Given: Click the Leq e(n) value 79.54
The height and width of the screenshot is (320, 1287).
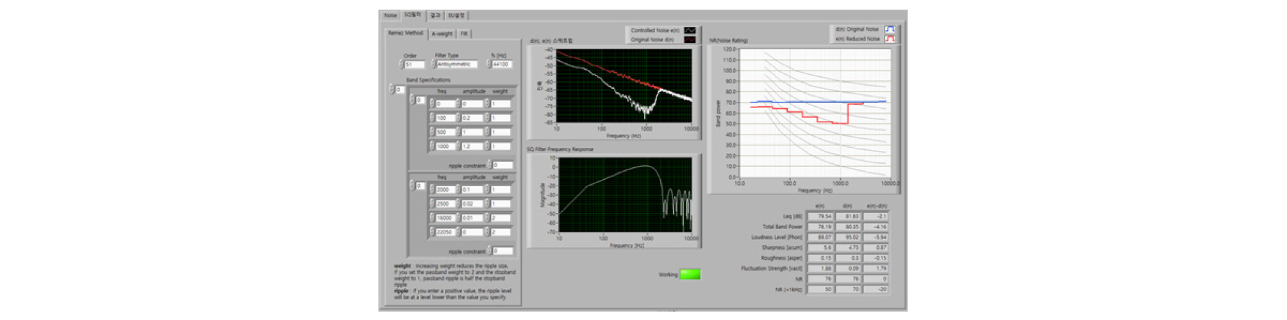Looking at the screenshot, I should click(x=820, y=216).
